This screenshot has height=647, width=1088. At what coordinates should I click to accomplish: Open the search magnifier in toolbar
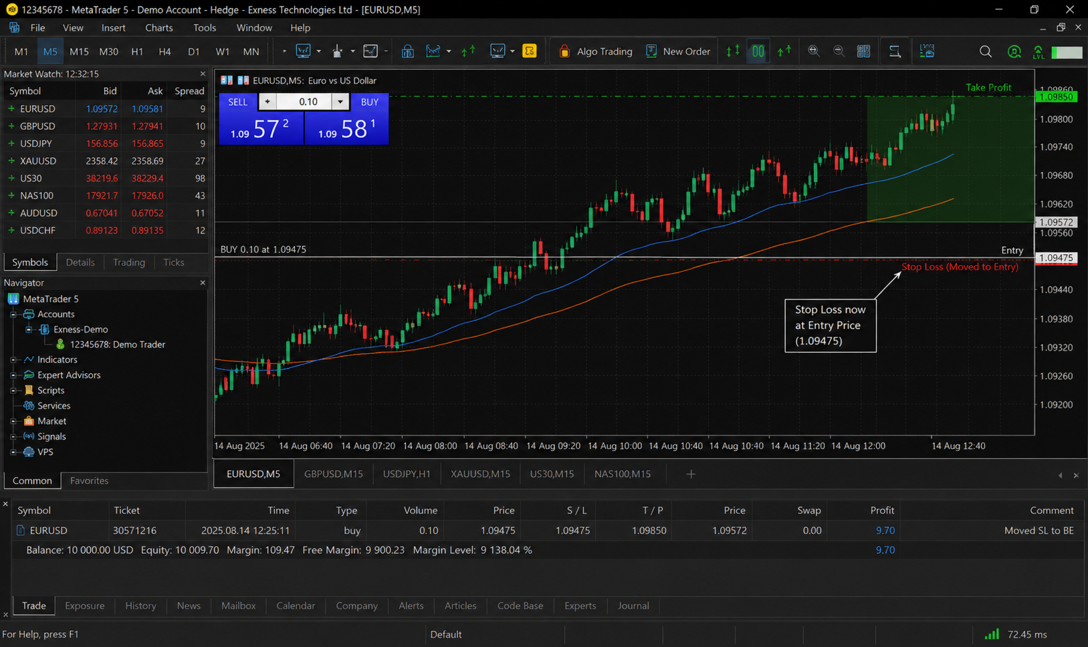pyautogui.click(x=985, y=52)
